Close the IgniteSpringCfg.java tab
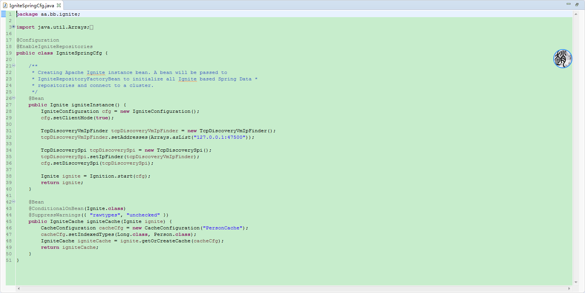 (59, 6)
